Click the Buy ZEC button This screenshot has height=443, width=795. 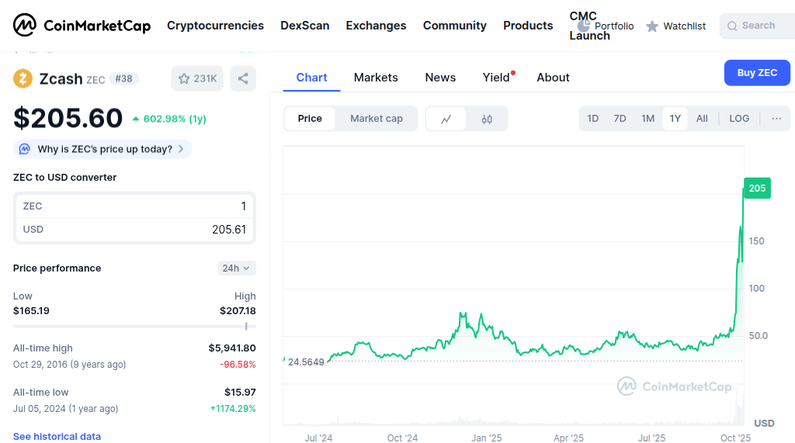tap(757, 72)
